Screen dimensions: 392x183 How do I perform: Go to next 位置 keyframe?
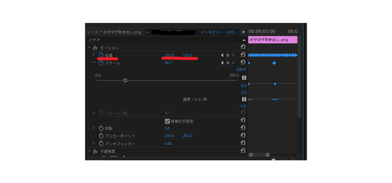234,55
